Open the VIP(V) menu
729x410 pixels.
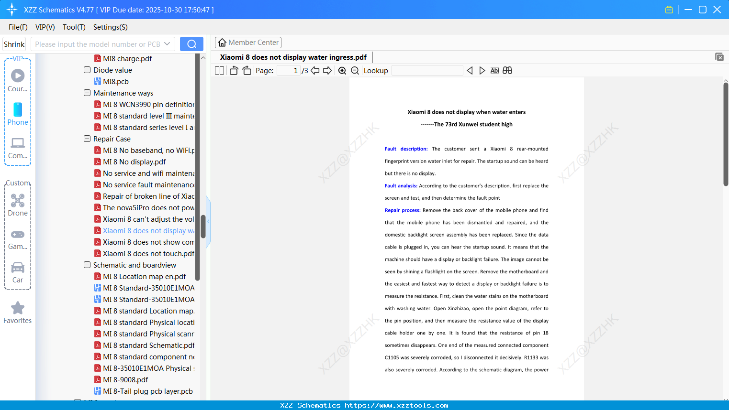tap(45, 27)
